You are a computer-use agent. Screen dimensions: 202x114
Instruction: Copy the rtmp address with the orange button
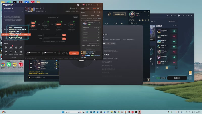pos(64,35)
